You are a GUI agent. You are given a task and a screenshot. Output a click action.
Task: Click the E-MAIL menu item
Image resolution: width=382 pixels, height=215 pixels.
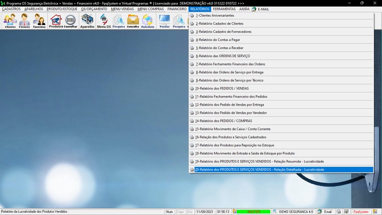point(263,9)
